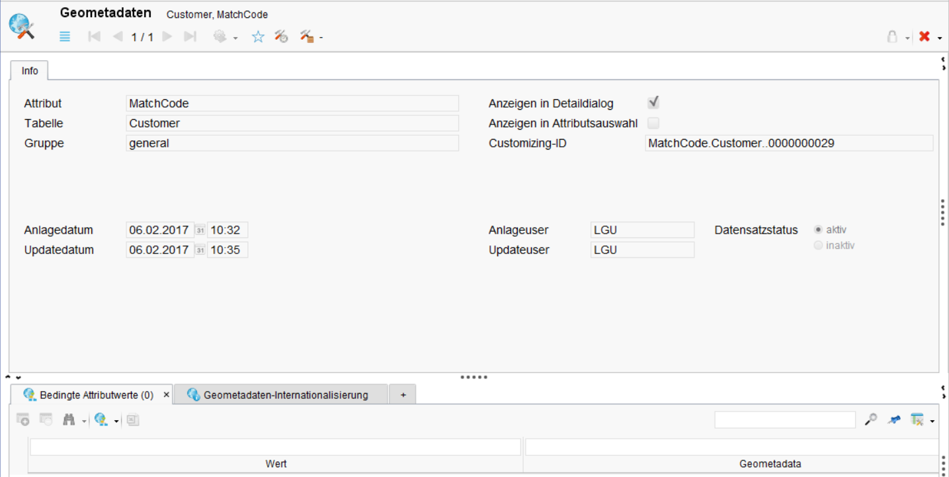Click the magnifying glass search icon
Screen dimensions: 949x477
click(x=871, y=419)
